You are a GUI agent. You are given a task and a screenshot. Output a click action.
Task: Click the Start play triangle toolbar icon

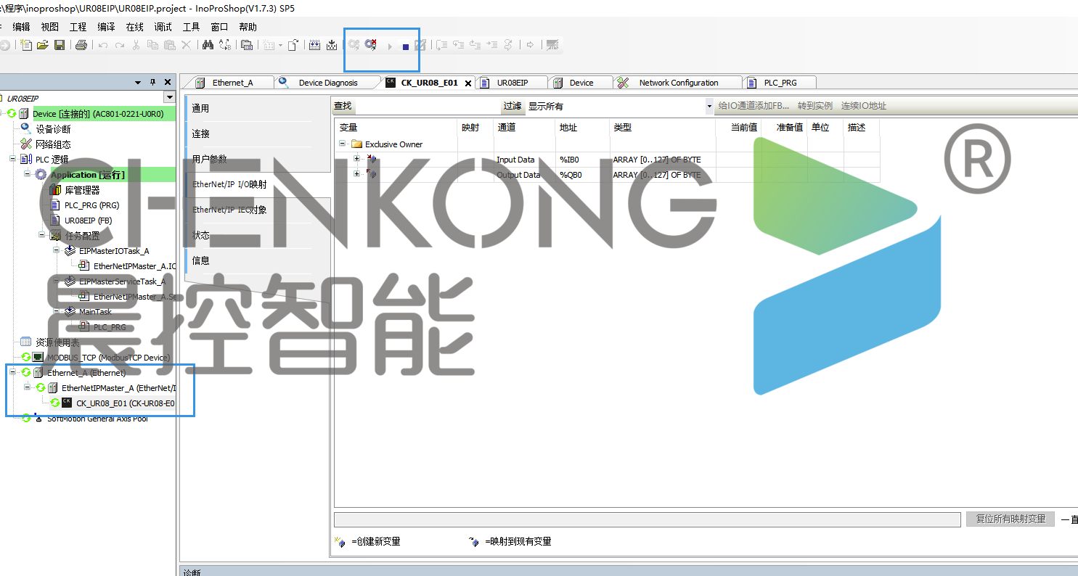390,46
